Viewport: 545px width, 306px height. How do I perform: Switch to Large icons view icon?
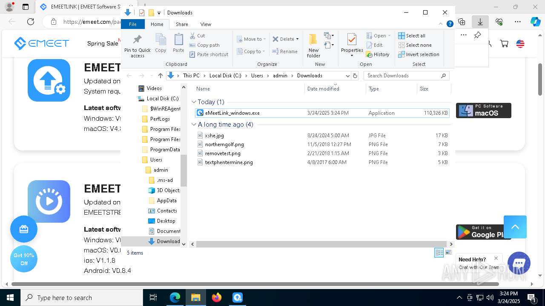tap(448, 253)
